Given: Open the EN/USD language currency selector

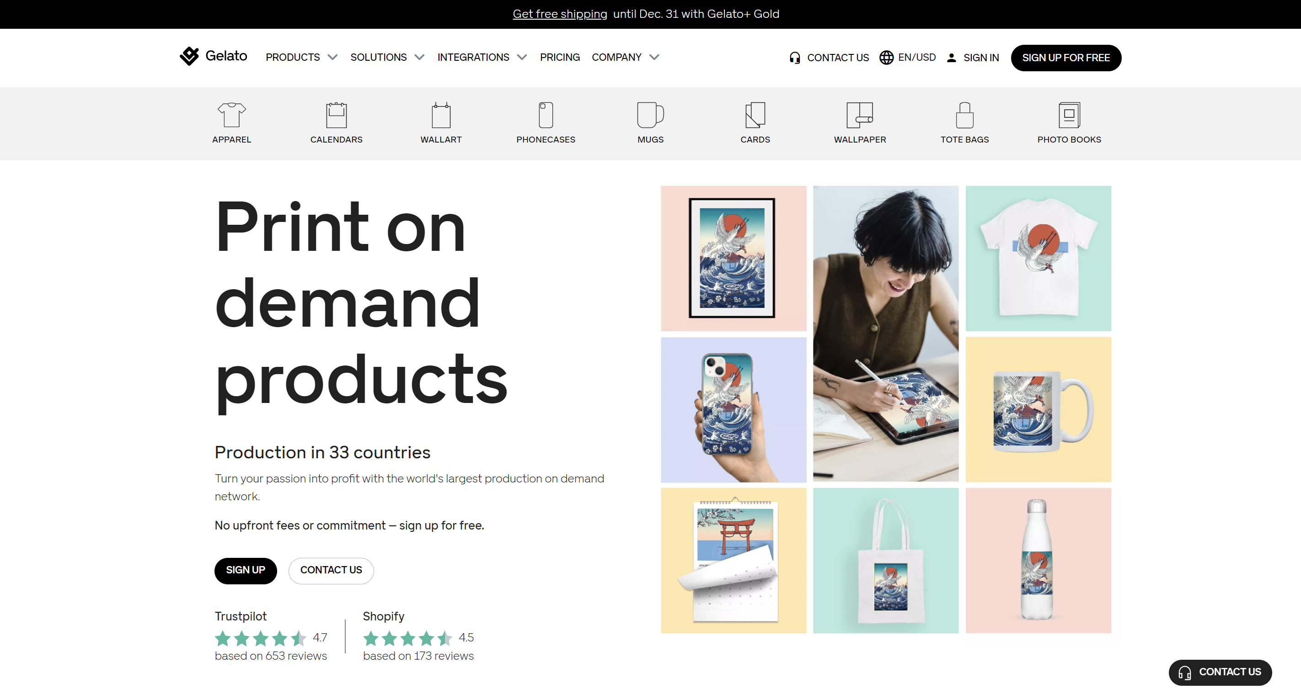Looking at the screenshot, I should pyautogui.click(x=908, y=58).
